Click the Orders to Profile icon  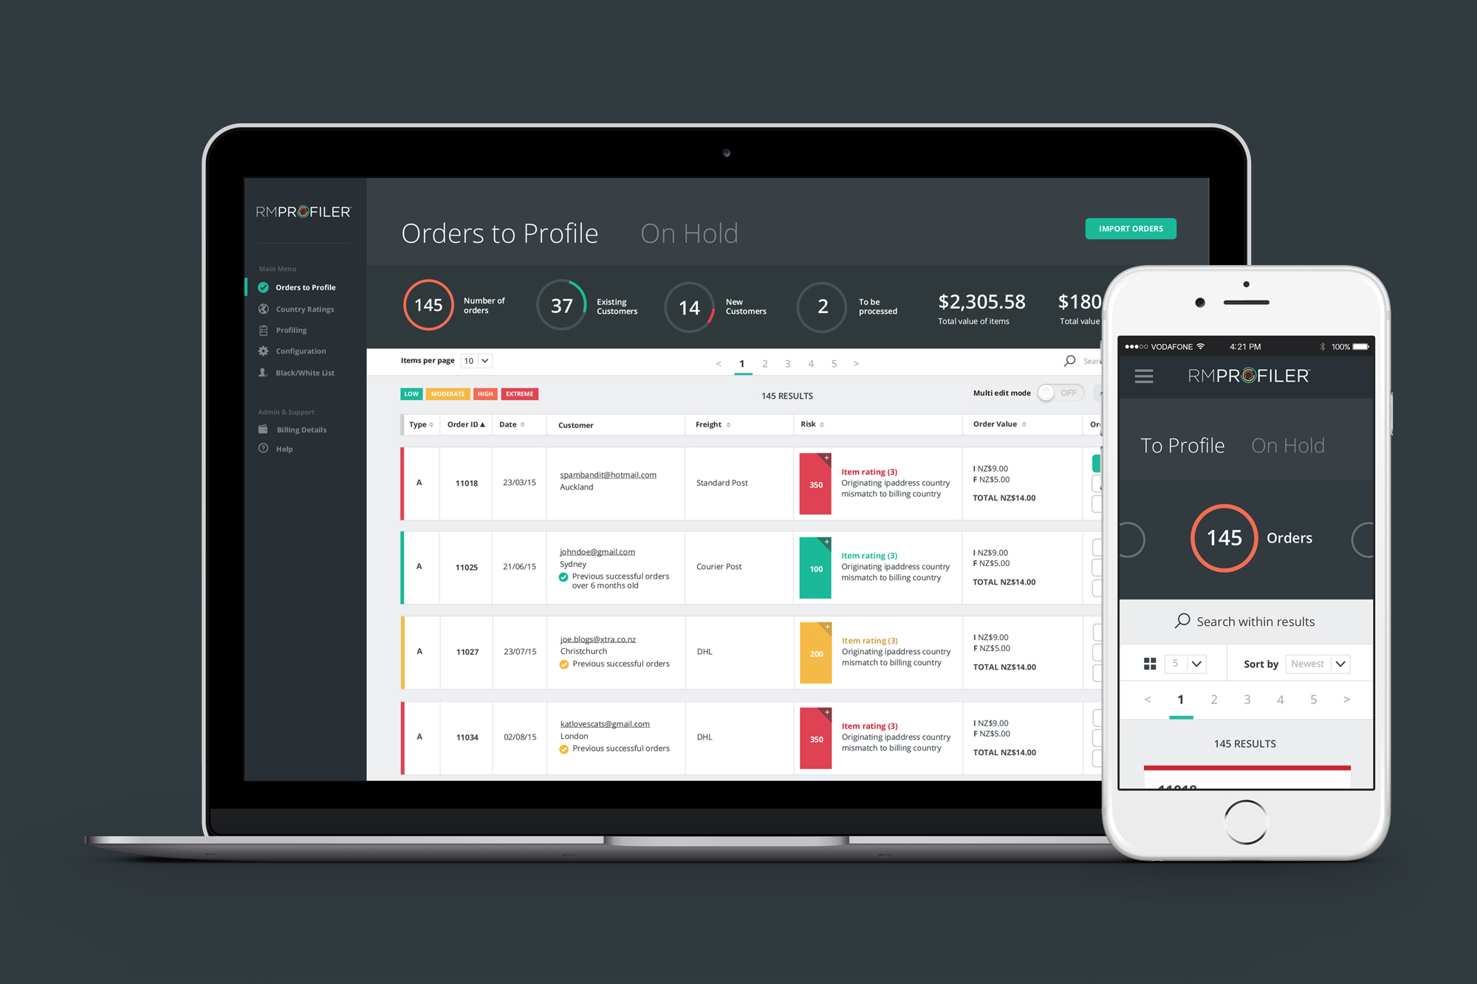click(262, 288)
